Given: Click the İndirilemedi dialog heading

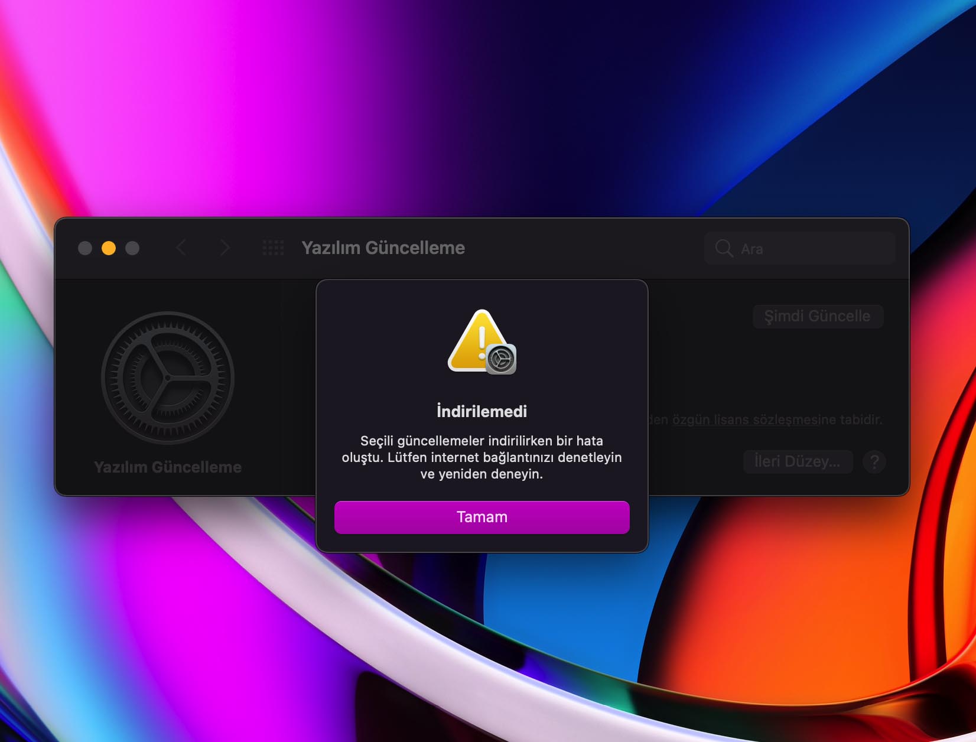Looking at the screenshot, I should click(482, 411).
